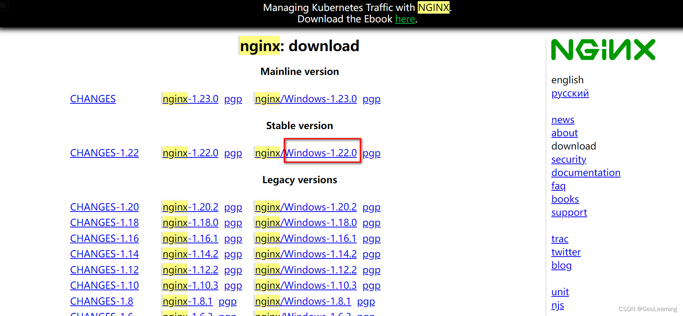Open pgp signature for nginx-1.16.1

pos(233,239)
